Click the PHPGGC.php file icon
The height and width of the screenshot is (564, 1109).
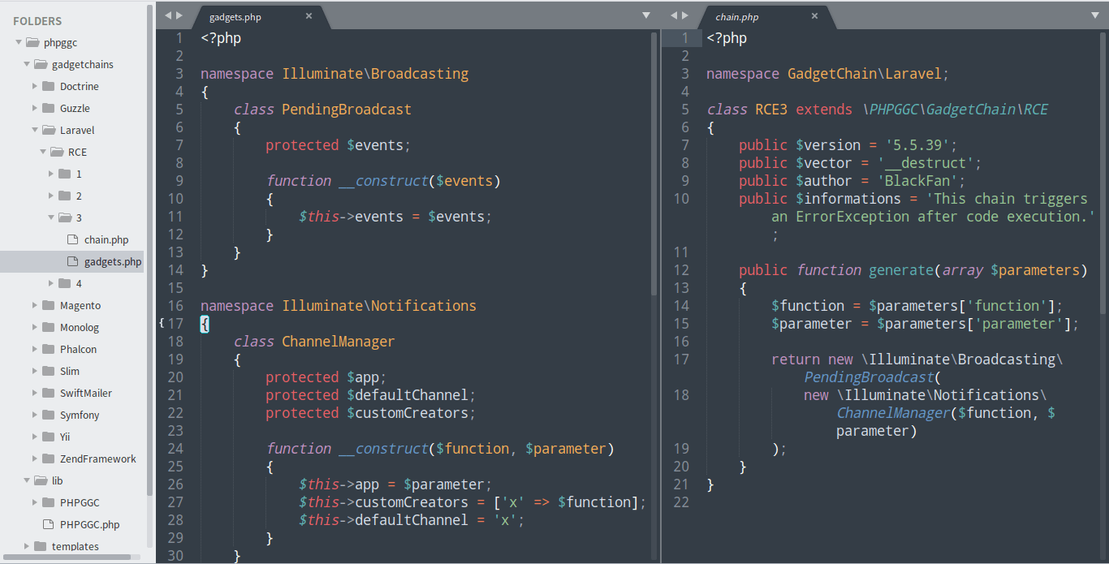48,524
